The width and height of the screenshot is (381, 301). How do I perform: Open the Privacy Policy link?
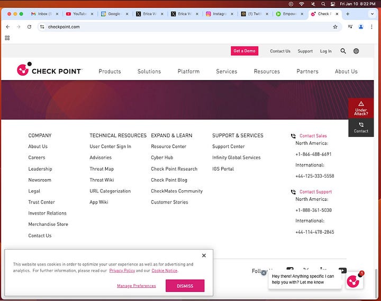click(x=122, y=271)
